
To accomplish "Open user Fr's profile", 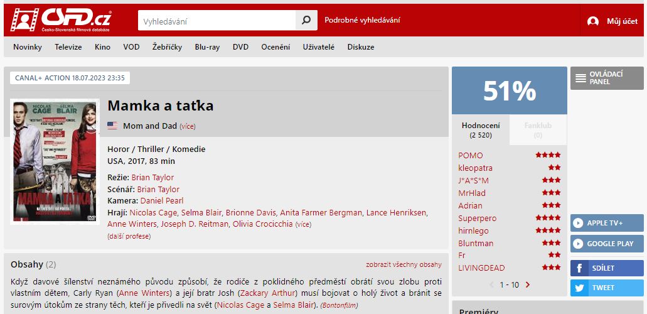I will click(462, 256).
